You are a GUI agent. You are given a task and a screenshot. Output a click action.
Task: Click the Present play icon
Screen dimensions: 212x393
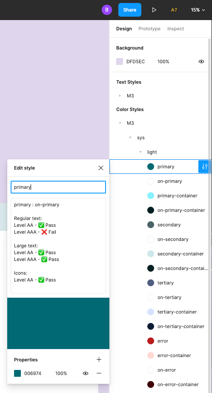[154, 10]
